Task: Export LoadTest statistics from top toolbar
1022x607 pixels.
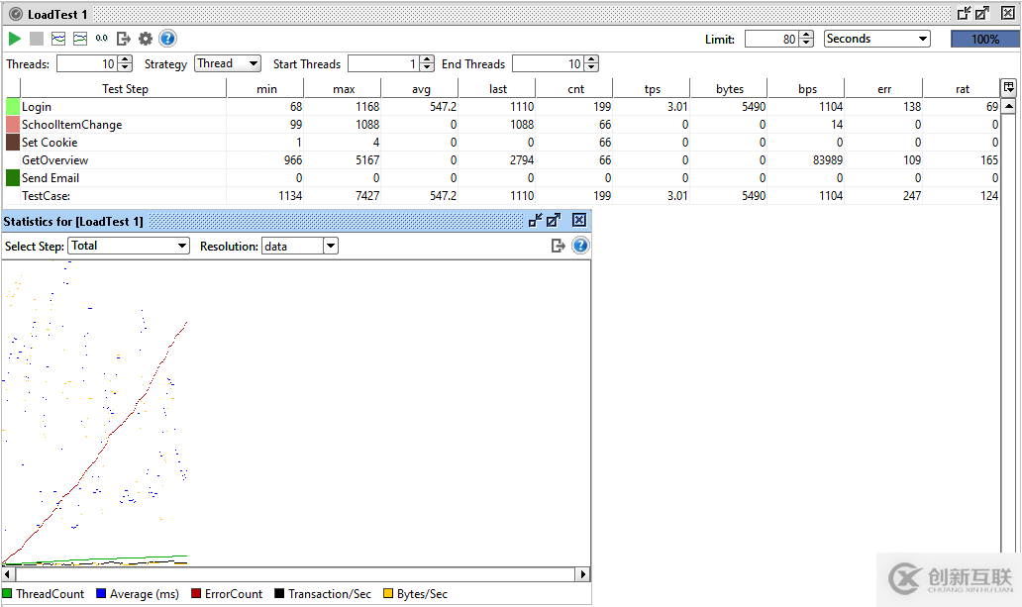Action: (123, 39)
